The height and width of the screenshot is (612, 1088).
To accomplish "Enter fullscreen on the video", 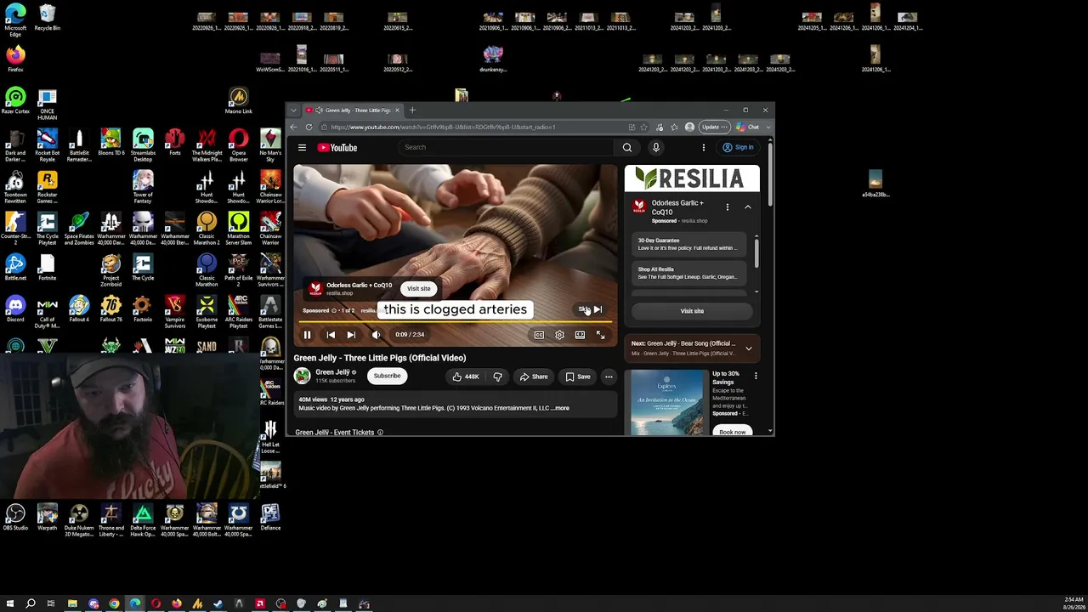I will pyautogui.click(x=600, y=335).
